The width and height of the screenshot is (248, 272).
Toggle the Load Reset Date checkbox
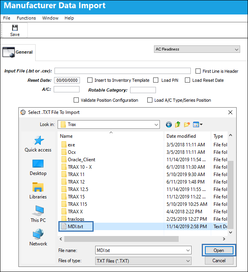point(187,80)
